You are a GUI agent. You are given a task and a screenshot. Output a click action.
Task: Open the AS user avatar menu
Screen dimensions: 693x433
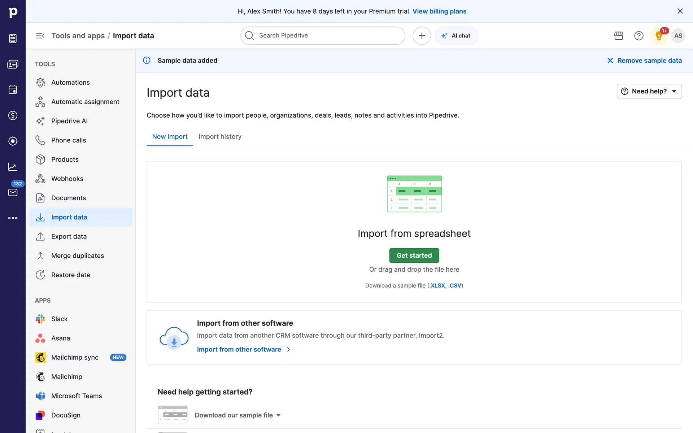pyautogui.click(x=678, y=36)
